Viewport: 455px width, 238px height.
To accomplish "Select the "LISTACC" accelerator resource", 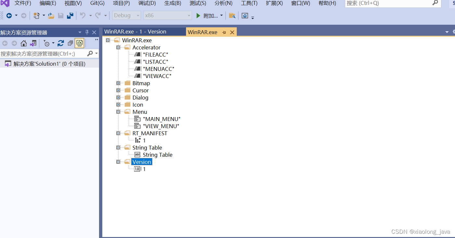I will pos(156,62).
